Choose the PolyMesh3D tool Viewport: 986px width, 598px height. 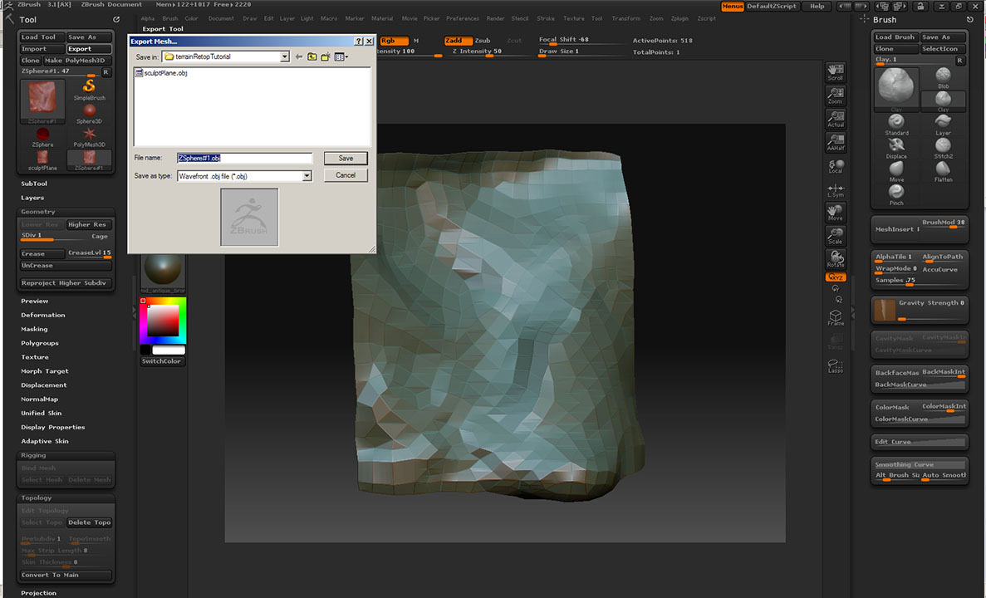pyautogui.click(x=89, y=135)
